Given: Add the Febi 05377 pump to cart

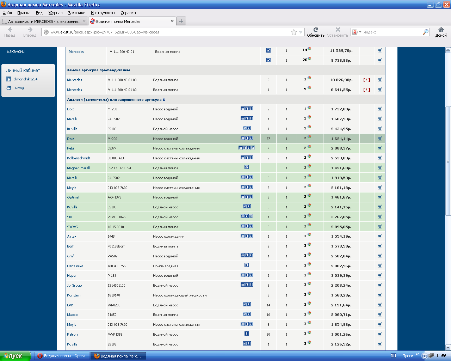Looking at the screenshot, I should (380, 148).
